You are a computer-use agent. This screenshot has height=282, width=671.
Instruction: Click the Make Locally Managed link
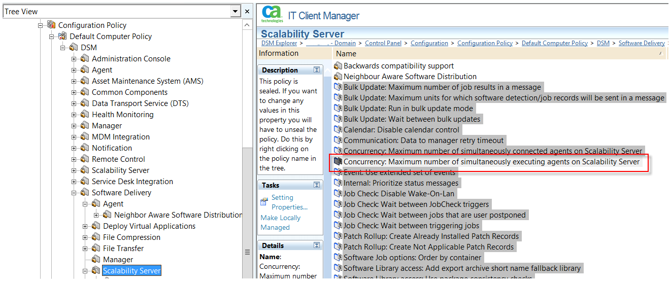point(281,223)
